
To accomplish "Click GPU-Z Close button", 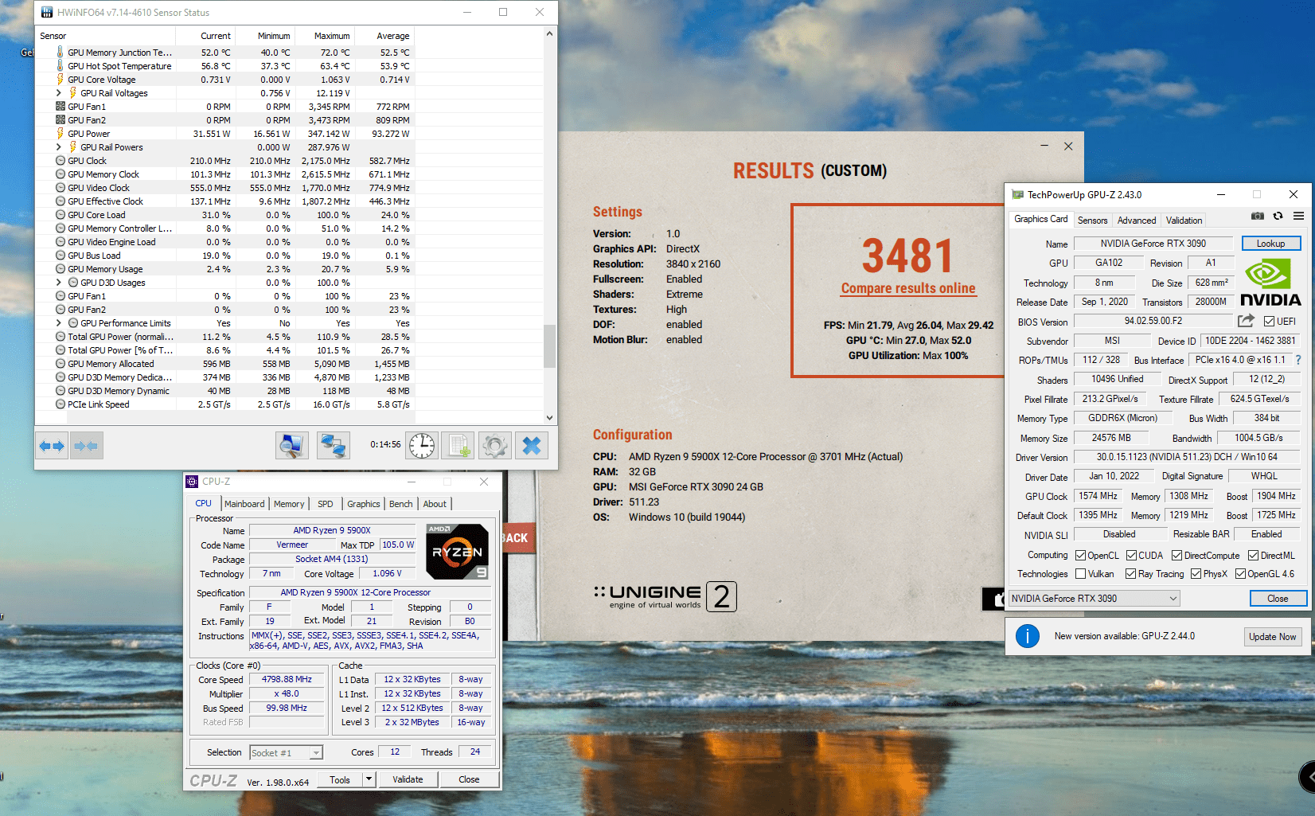I will click(x=1278, y=599).
